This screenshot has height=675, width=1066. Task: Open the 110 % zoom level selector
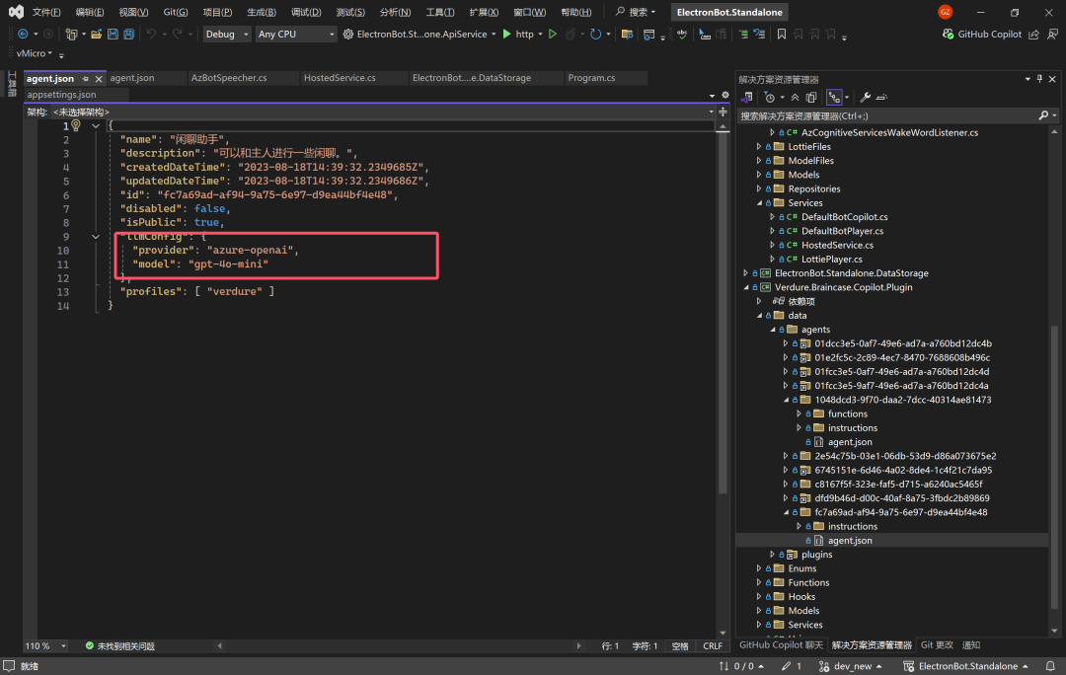pyautogui.click(x=45, y=645)
